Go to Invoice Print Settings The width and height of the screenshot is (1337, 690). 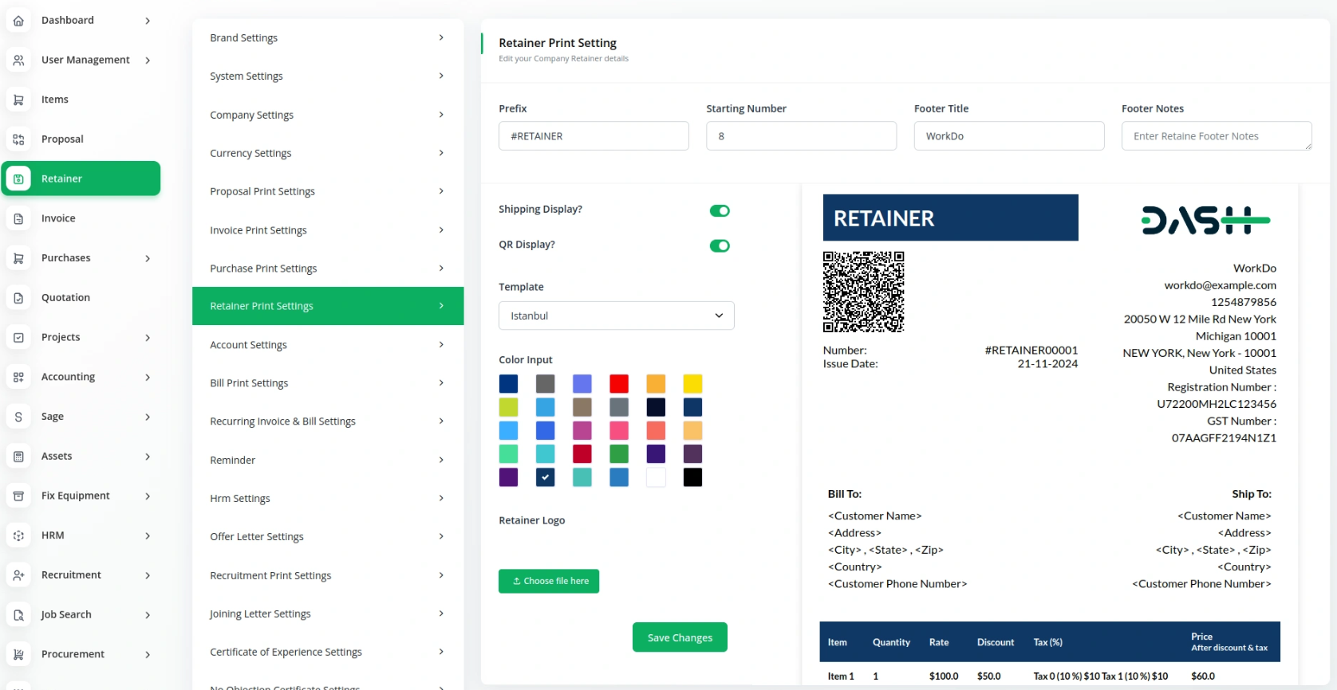point(328,230)
